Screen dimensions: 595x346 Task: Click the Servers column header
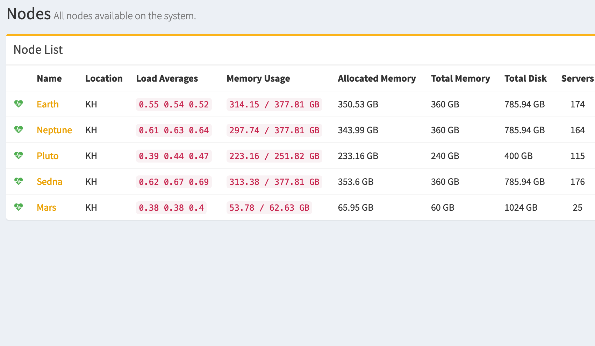pos(577,78)
